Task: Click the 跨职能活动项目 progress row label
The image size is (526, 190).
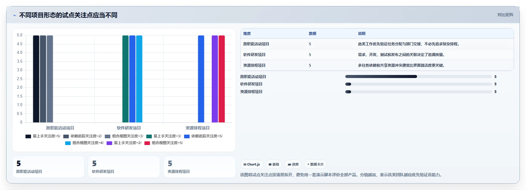Action: (x=253, y=77)
